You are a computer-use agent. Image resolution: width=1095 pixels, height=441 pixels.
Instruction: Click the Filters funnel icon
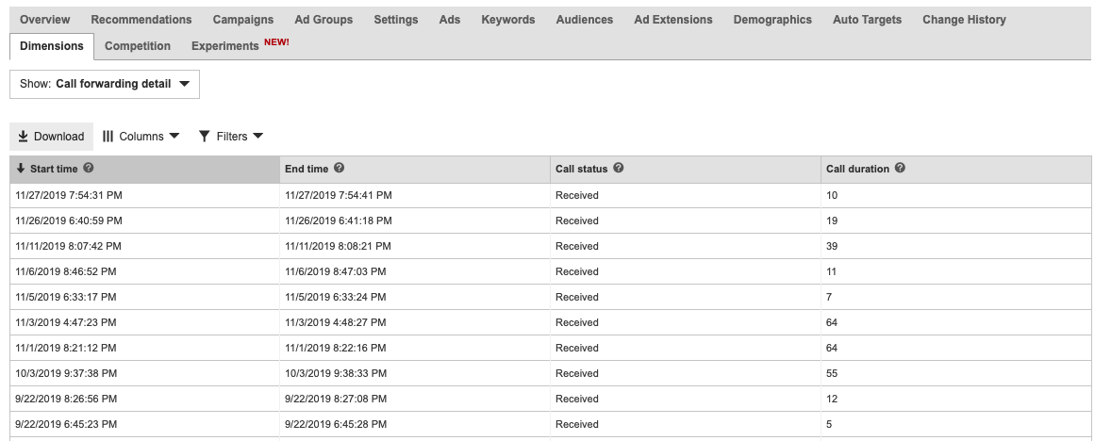coord(204,137)
